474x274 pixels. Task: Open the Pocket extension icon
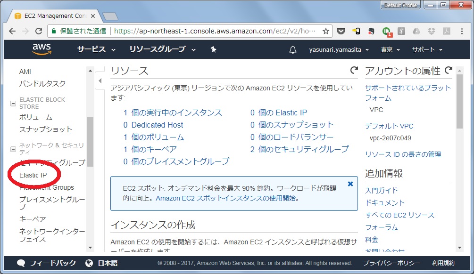click(341, 31)
